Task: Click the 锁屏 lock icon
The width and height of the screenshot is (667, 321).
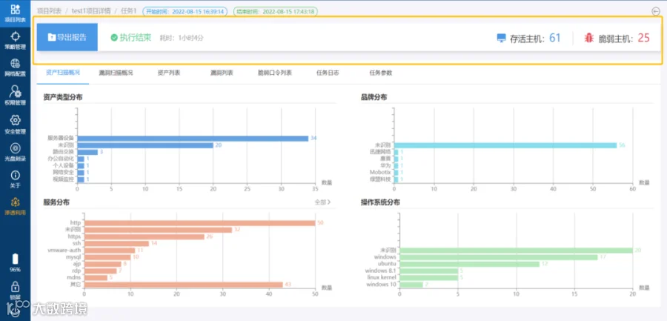Action: 16,286
